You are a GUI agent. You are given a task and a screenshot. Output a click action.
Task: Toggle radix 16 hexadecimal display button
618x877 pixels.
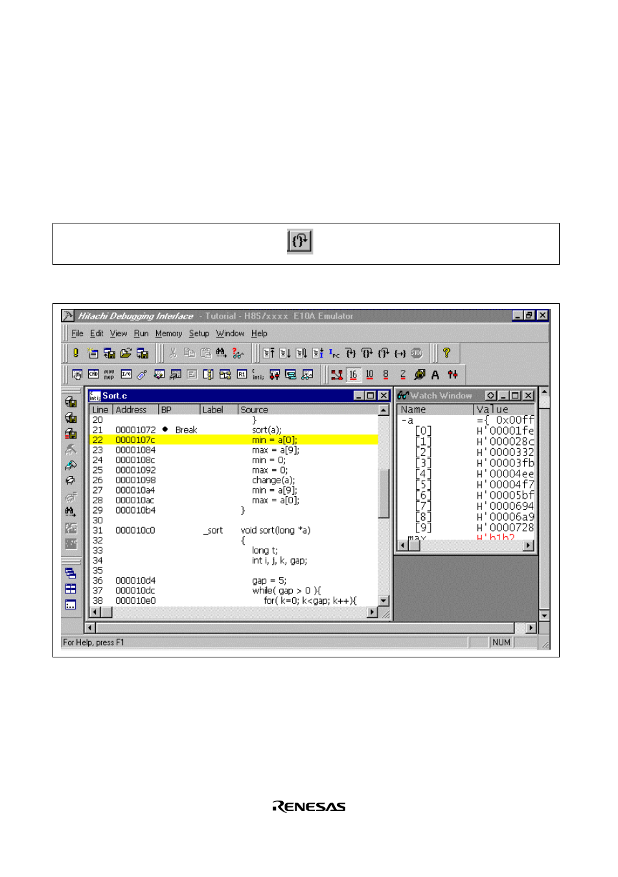pos(353,375)
